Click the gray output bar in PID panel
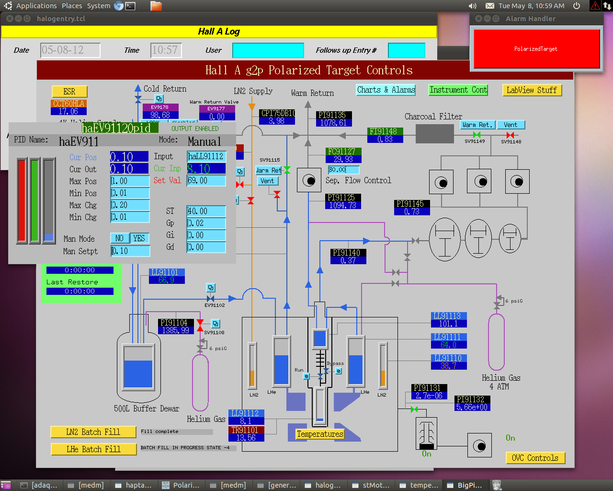Screen dimensions: 613x491 coord(48,200)
